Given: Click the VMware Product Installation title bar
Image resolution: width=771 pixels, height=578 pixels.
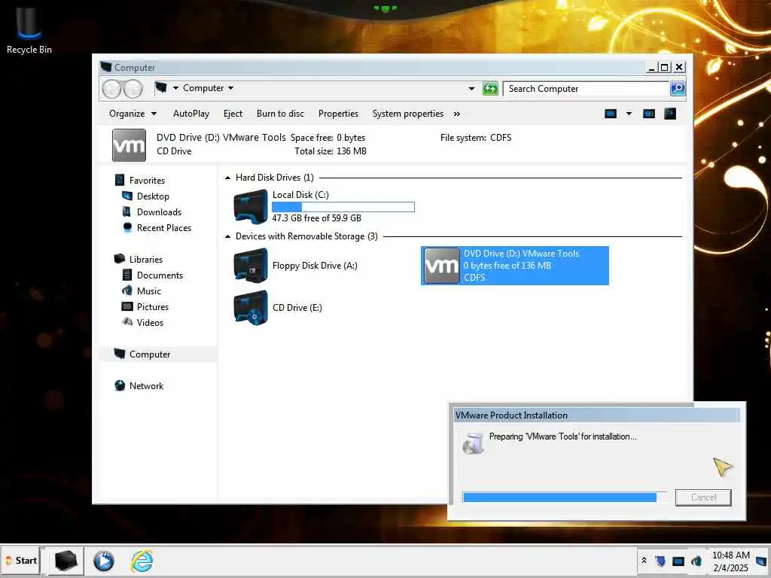Looking at the screenshot, I should click(x=596, y=415).
